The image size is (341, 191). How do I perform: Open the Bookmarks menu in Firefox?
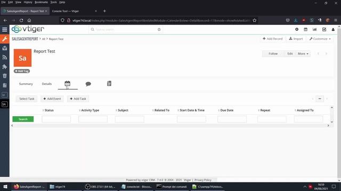(42, 2)
